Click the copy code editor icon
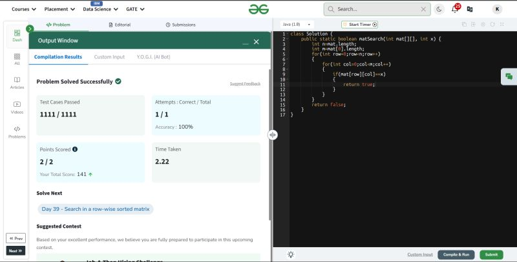The image size is (517, 262). pyautogui.click(x=464, y=25)
